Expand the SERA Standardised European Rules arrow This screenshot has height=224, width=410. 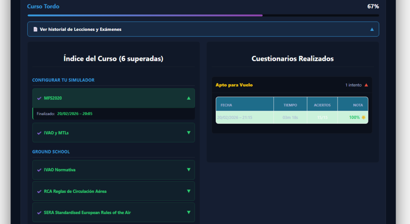pos(189,212)
